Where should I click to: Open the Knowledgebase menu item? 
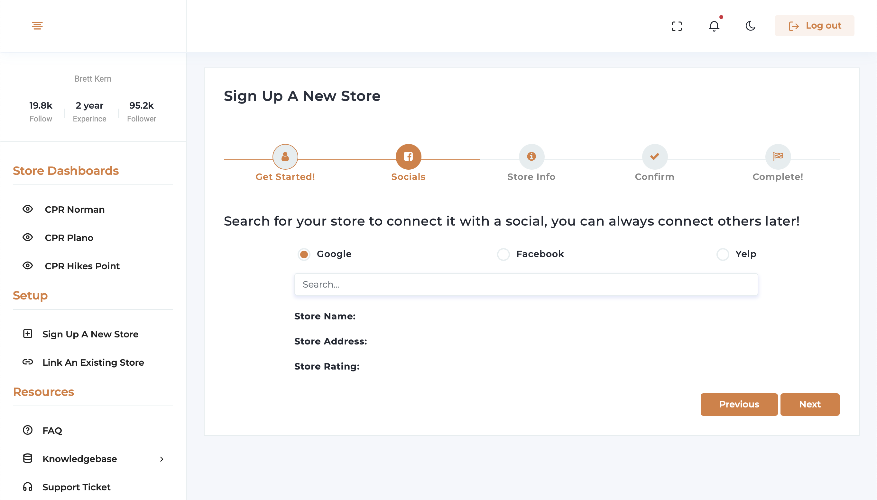pyautogui.click(x=80, y=459)
